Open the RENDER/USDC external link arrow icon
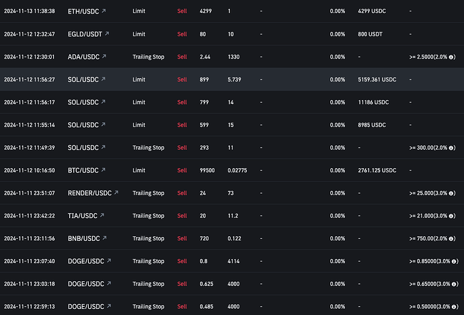 point(116,193)
